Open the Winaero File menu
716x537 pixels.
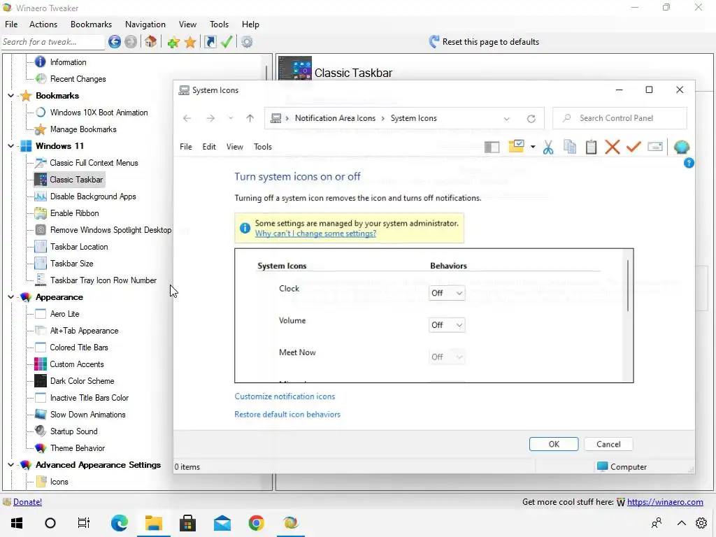point(11,24)
